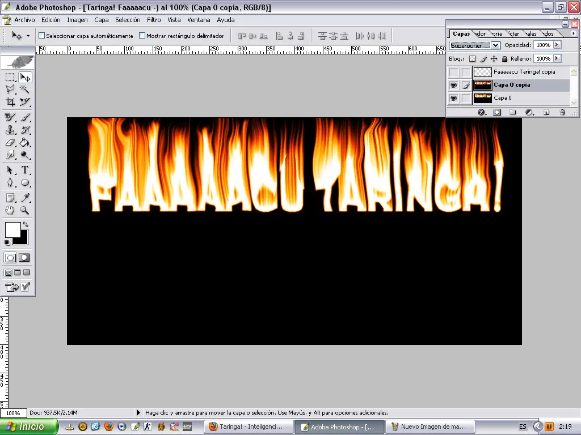Viewport: 581px width, 435px height.
Task: Select the Pen tool
Action: [10, 182]
